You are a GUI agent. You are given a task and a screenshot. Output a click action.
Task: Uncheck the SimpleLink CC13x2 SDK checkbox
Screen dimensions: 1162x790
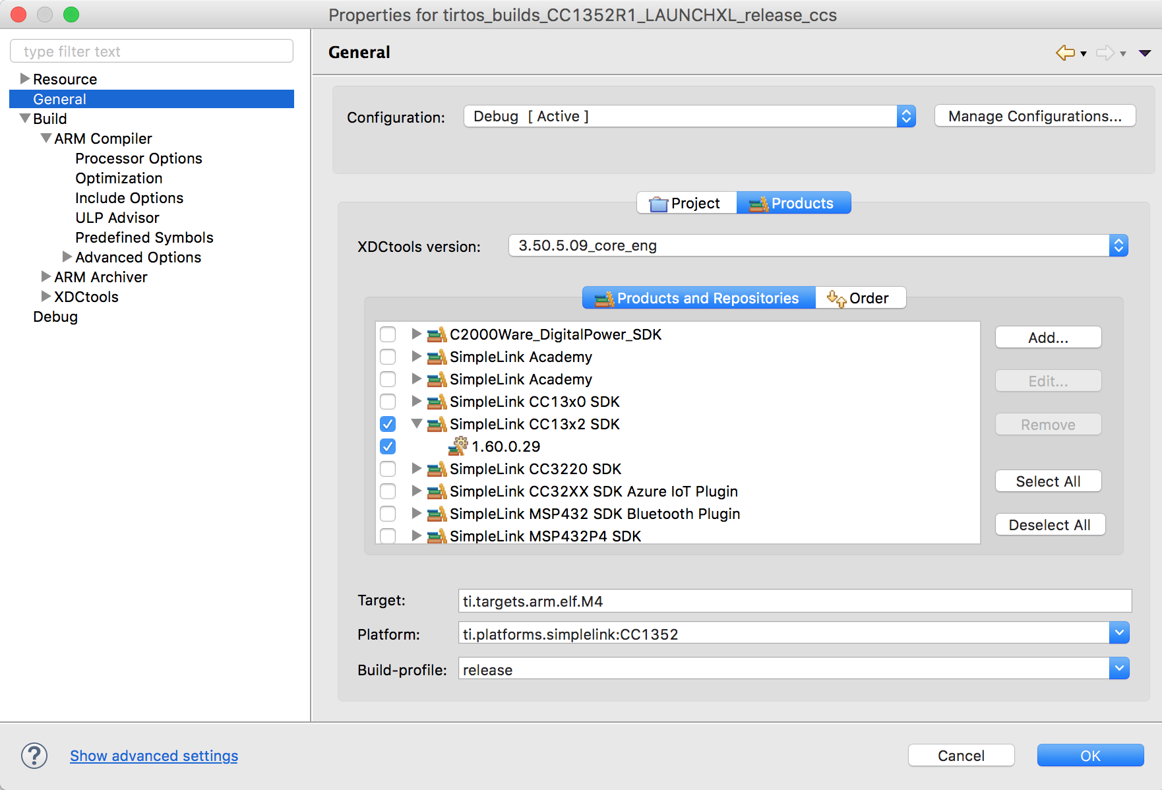click(388, 424)
